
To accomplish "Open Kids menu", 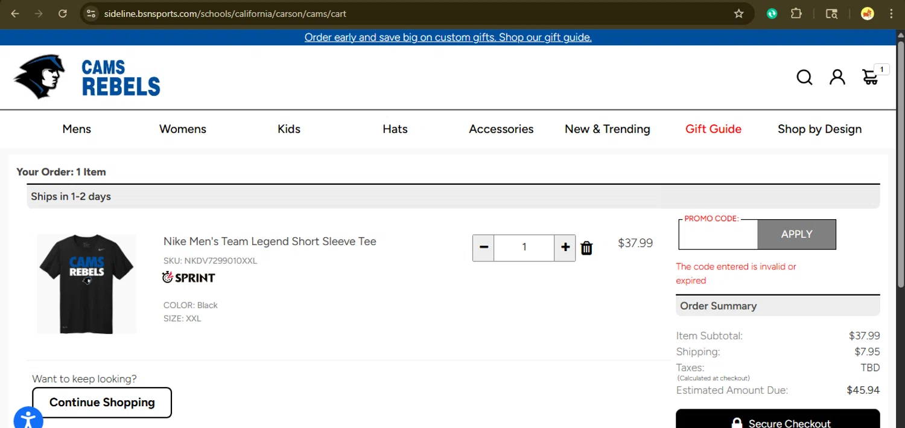I will click(289, 129).
